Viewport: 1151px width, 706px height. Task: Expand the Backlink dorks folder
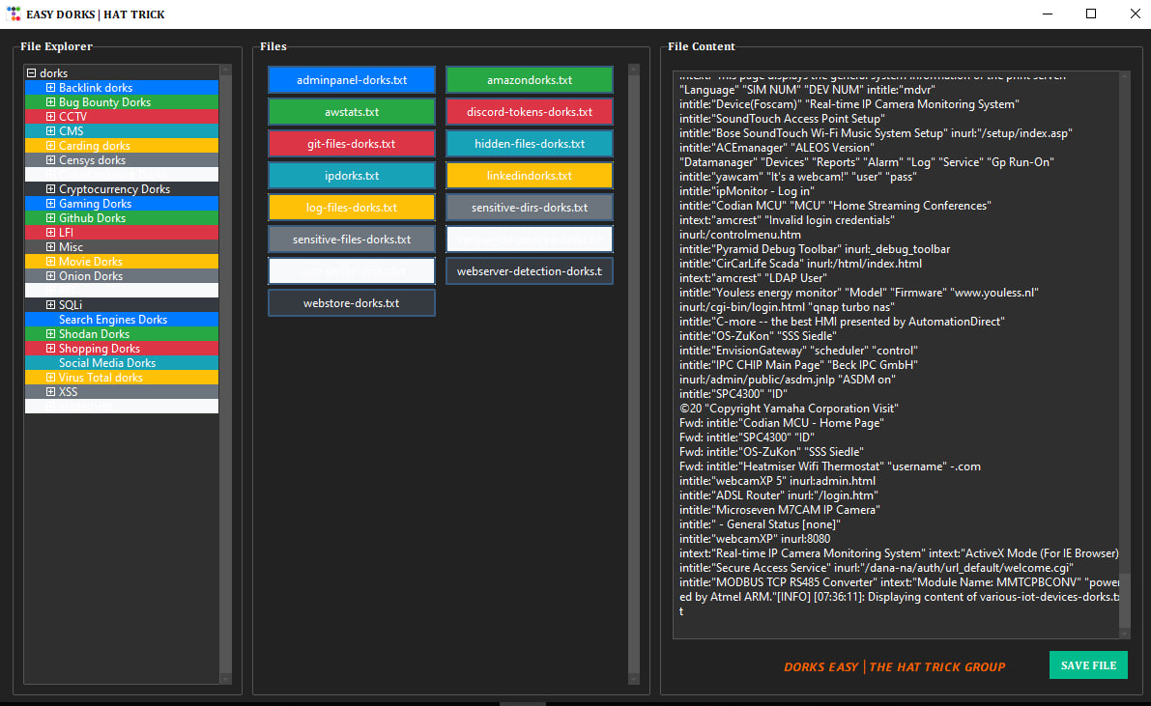[x=51, y=88]
